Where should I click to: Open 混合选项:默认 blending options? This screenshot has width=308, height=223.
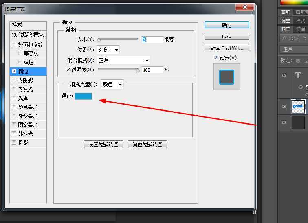pyautogui.click(x=28, y=35)
